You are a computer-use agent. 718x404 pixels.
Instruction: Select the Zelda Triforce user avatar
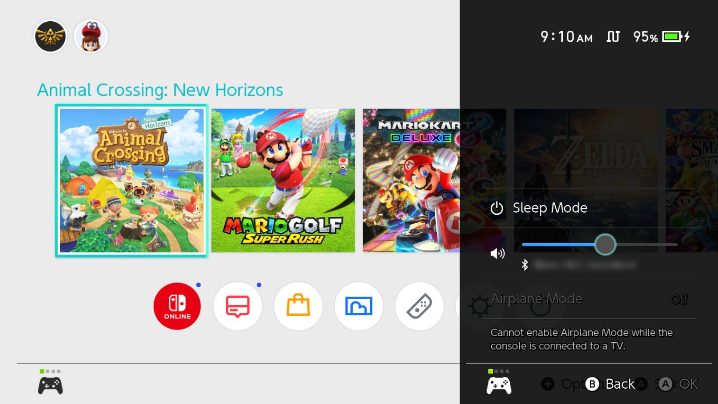click(x=50, y=36)
